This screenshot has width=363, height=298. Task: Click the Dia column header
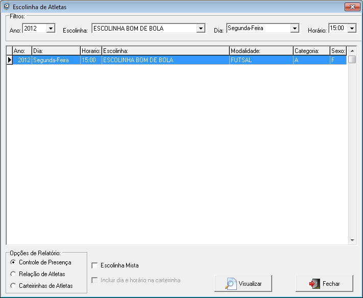tap(56, 51)
